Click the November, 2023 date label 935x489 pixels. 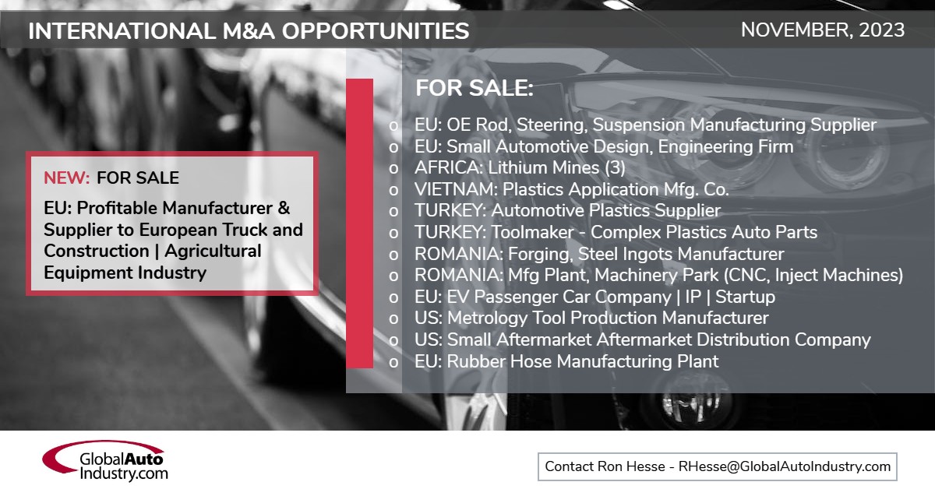click(823, 30)
